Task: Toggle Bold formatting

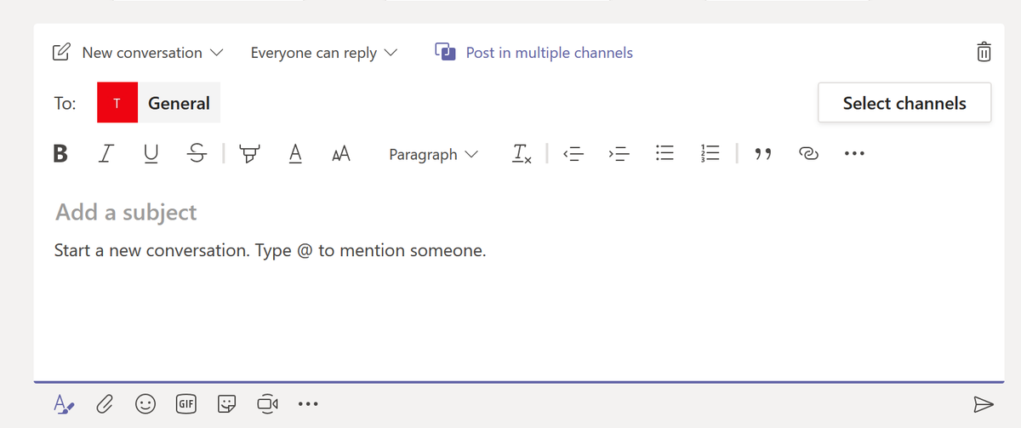Action: pos(60,154)
